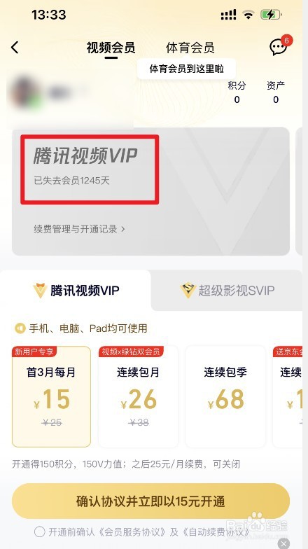Screen dimensions: 308x549
Task: Choose the 连续包季 68 yuan plan
Action: point(225,396)
